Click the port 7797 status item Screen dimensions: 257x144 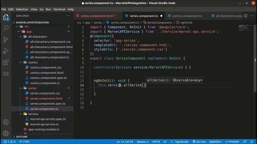[24, 142]
